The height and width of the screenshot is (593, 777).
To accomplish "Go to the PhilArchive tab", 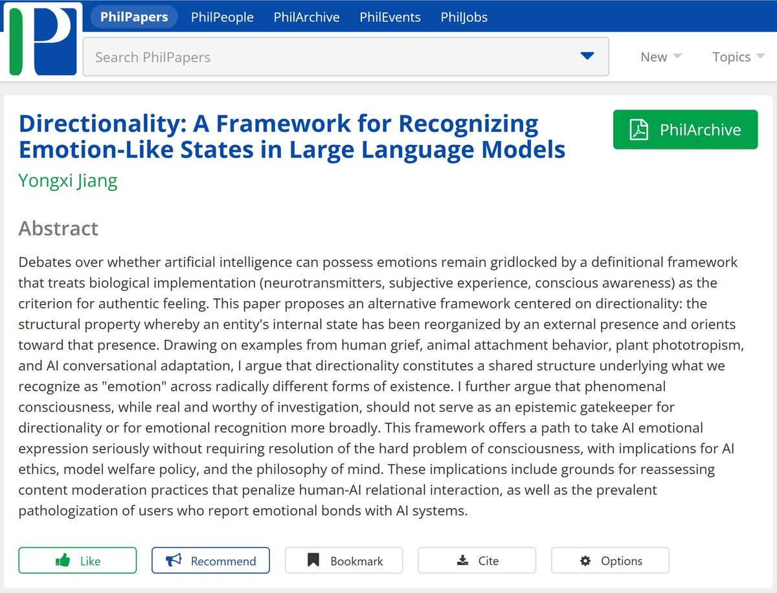I will pos(306,17).
